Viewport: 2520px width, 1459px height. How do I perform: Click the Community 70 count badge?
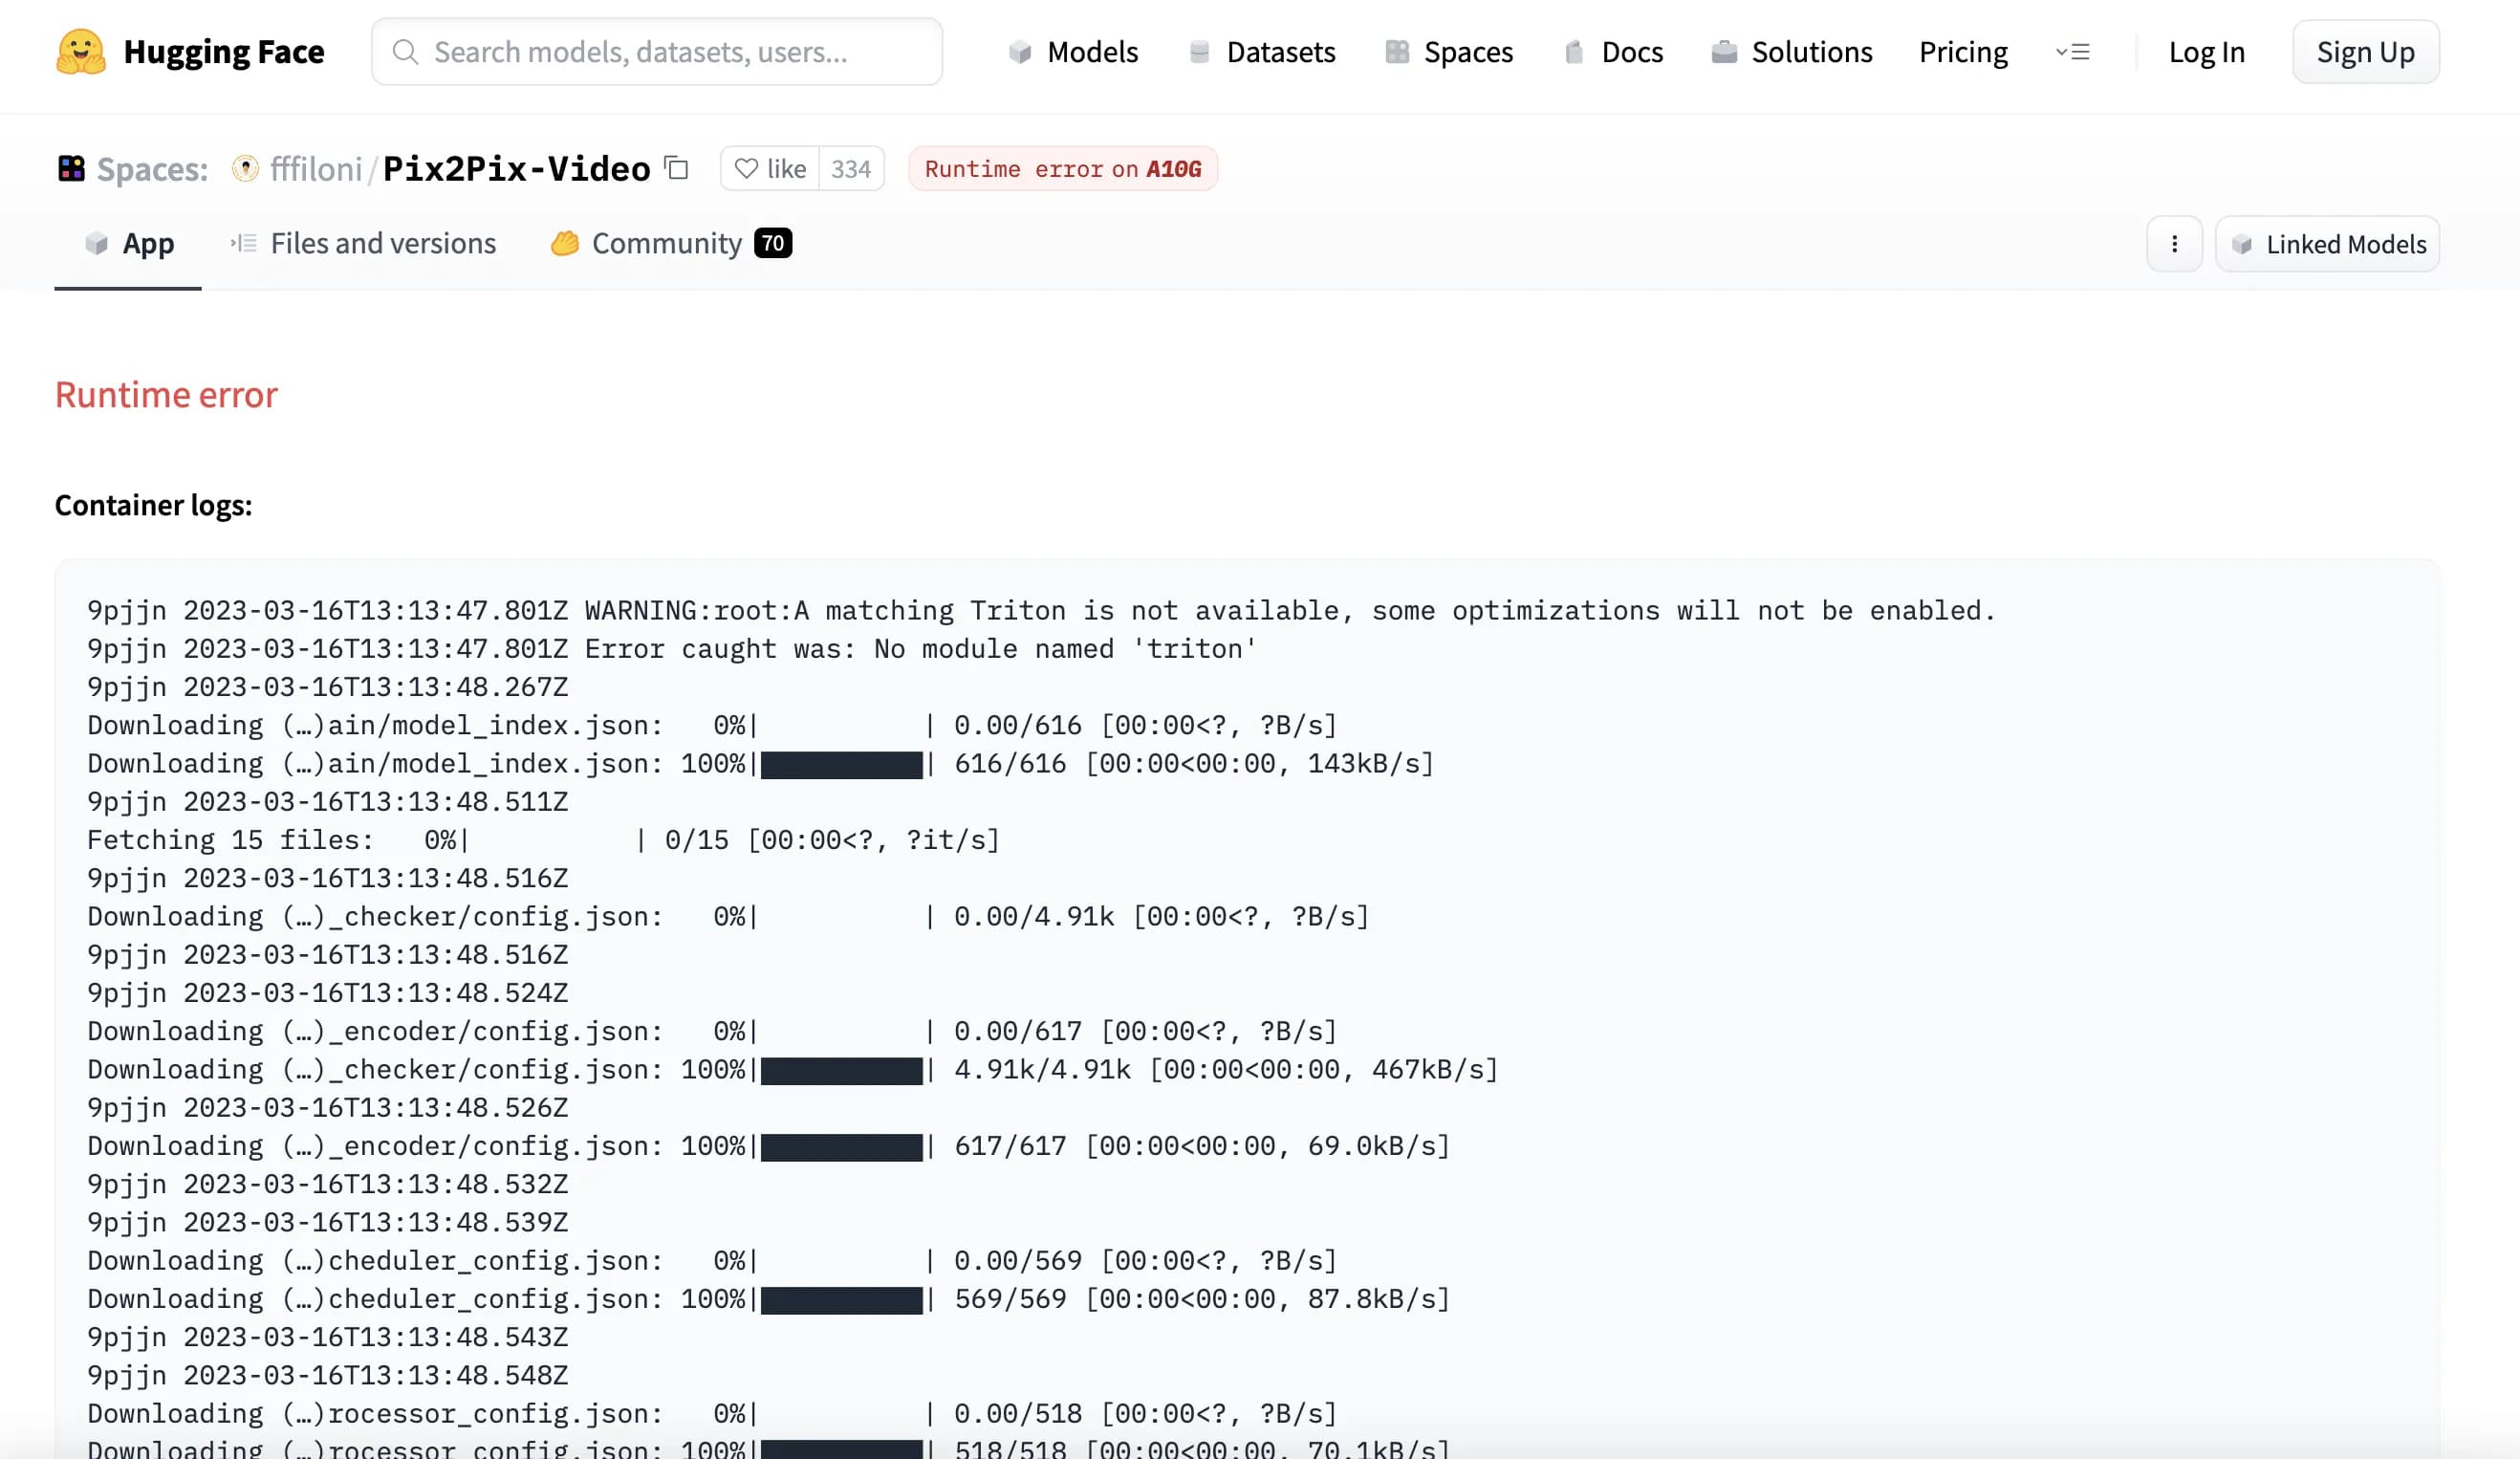(773, 243)
